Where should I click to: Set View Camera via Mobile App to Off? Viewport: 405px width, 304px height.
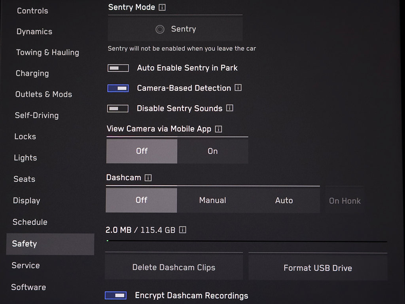142,151
